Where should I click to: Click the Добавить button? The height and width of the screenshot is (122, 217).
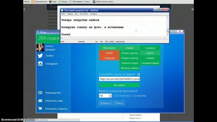tap(105, 103)
